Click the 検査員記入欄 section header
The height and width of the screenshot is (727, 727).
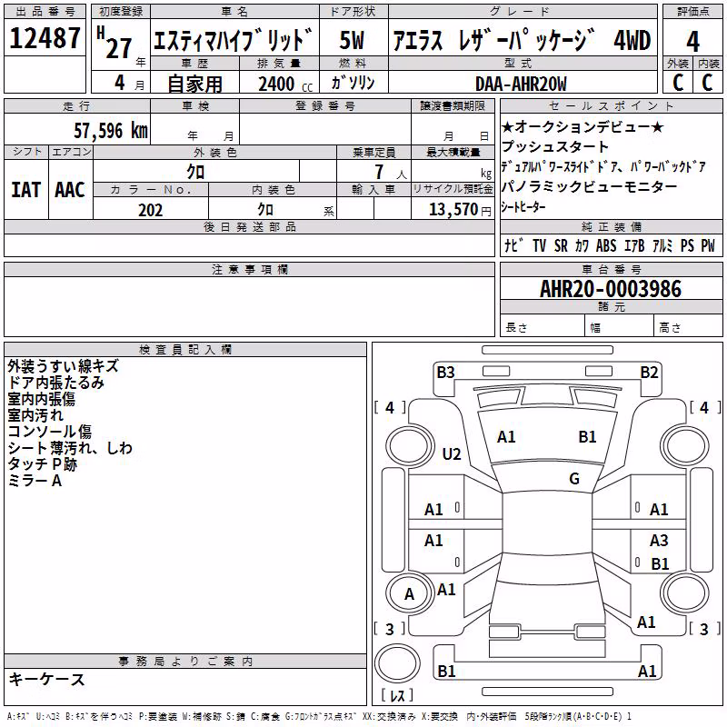coord(185,350)
